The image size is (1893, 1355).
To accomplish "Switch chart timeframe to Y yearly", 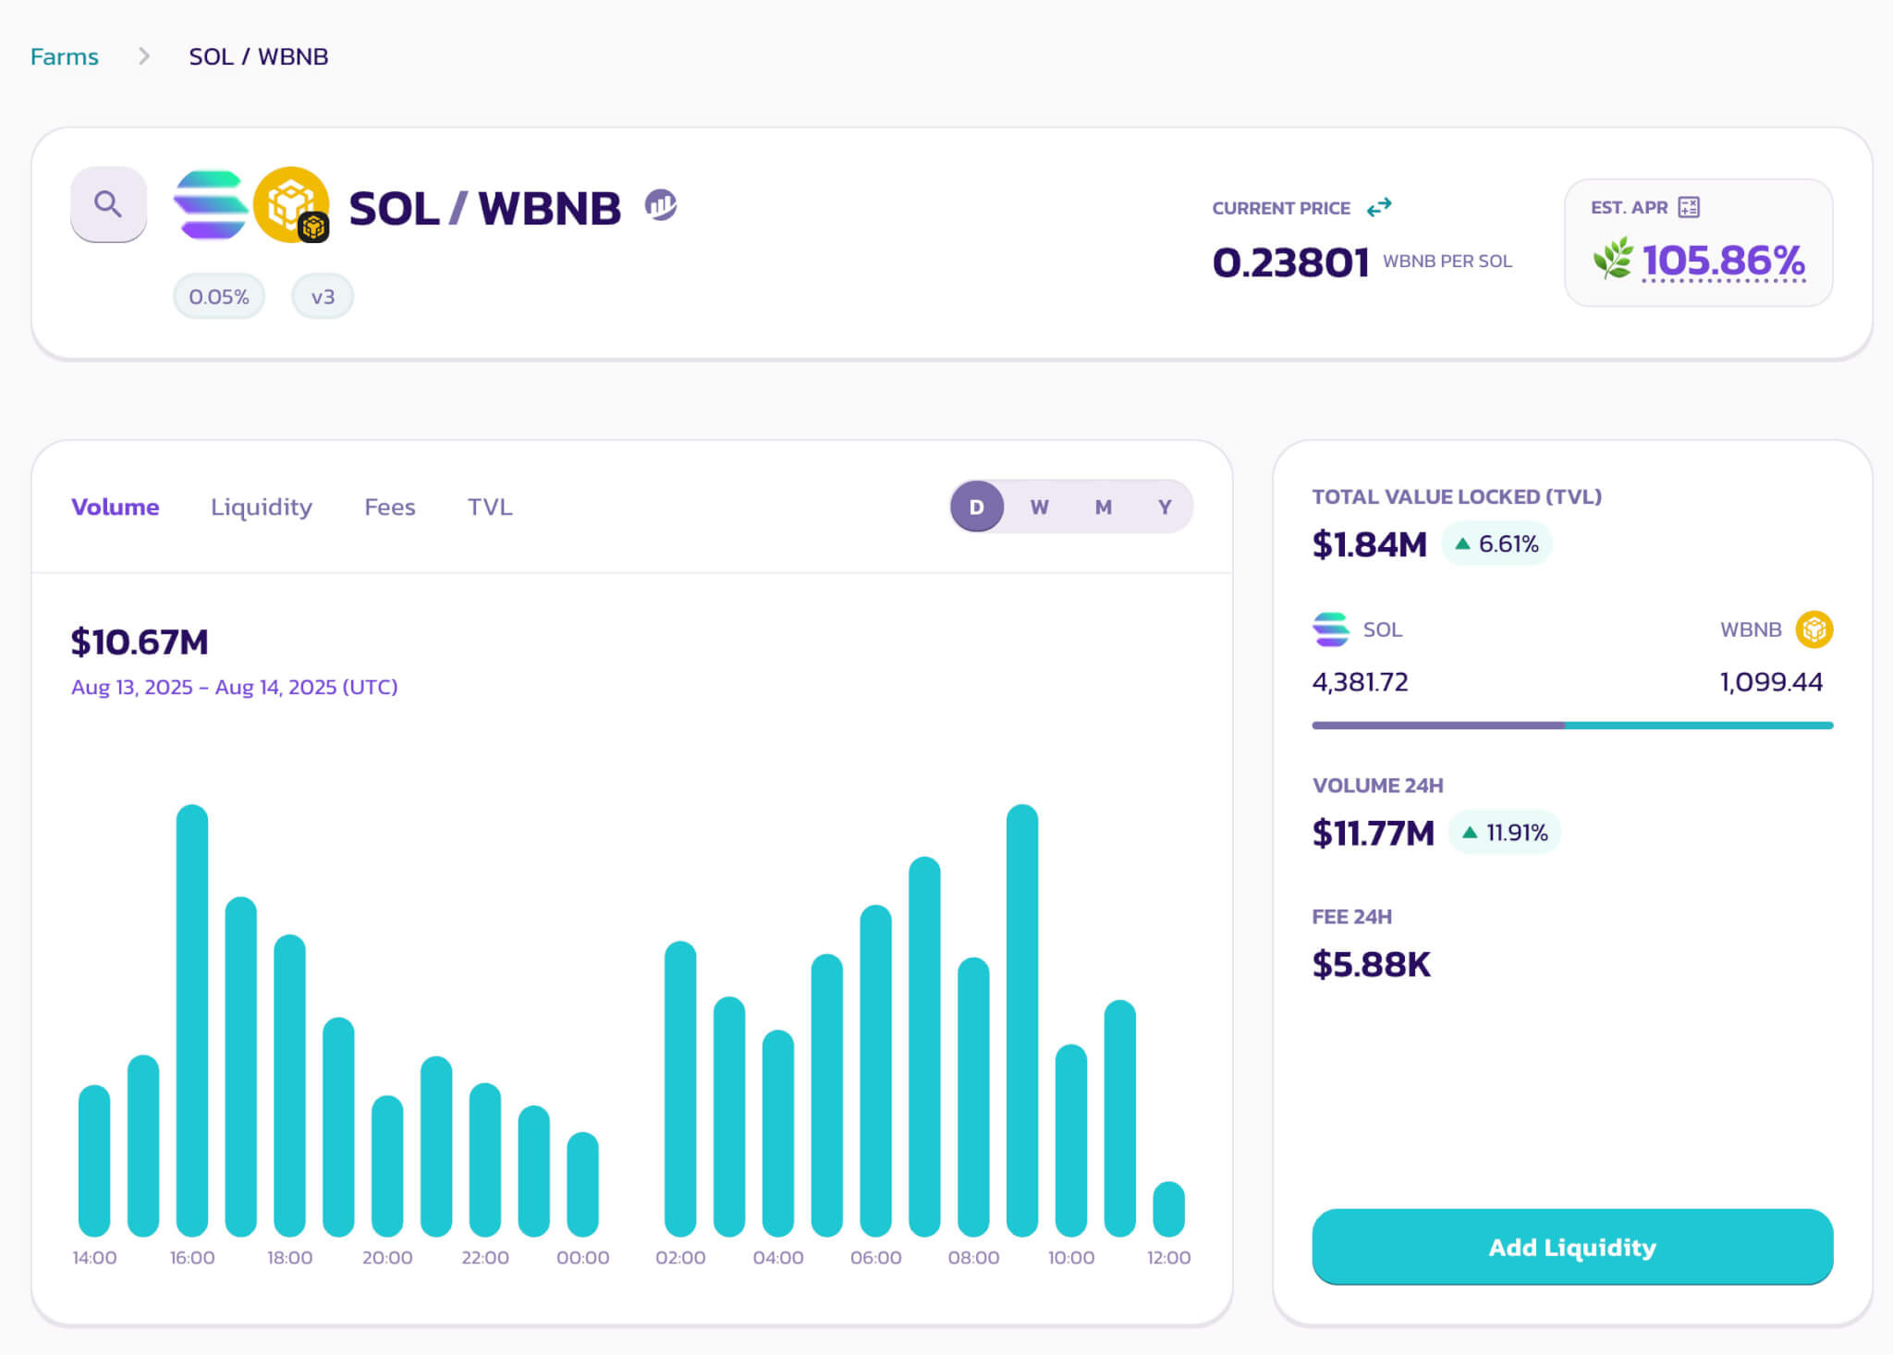I will tap(1165, 507).
